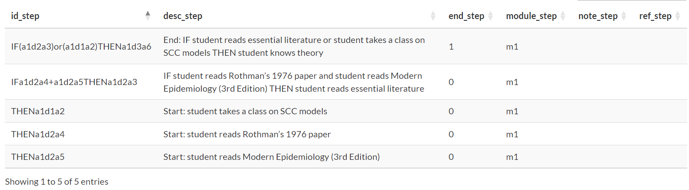Select row IFa1d2a4+a1d2a5THENa1d2a3

tap(74, 82)
